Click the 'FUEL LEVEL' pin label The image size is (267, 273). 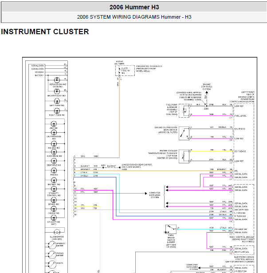tap(240, 116)
